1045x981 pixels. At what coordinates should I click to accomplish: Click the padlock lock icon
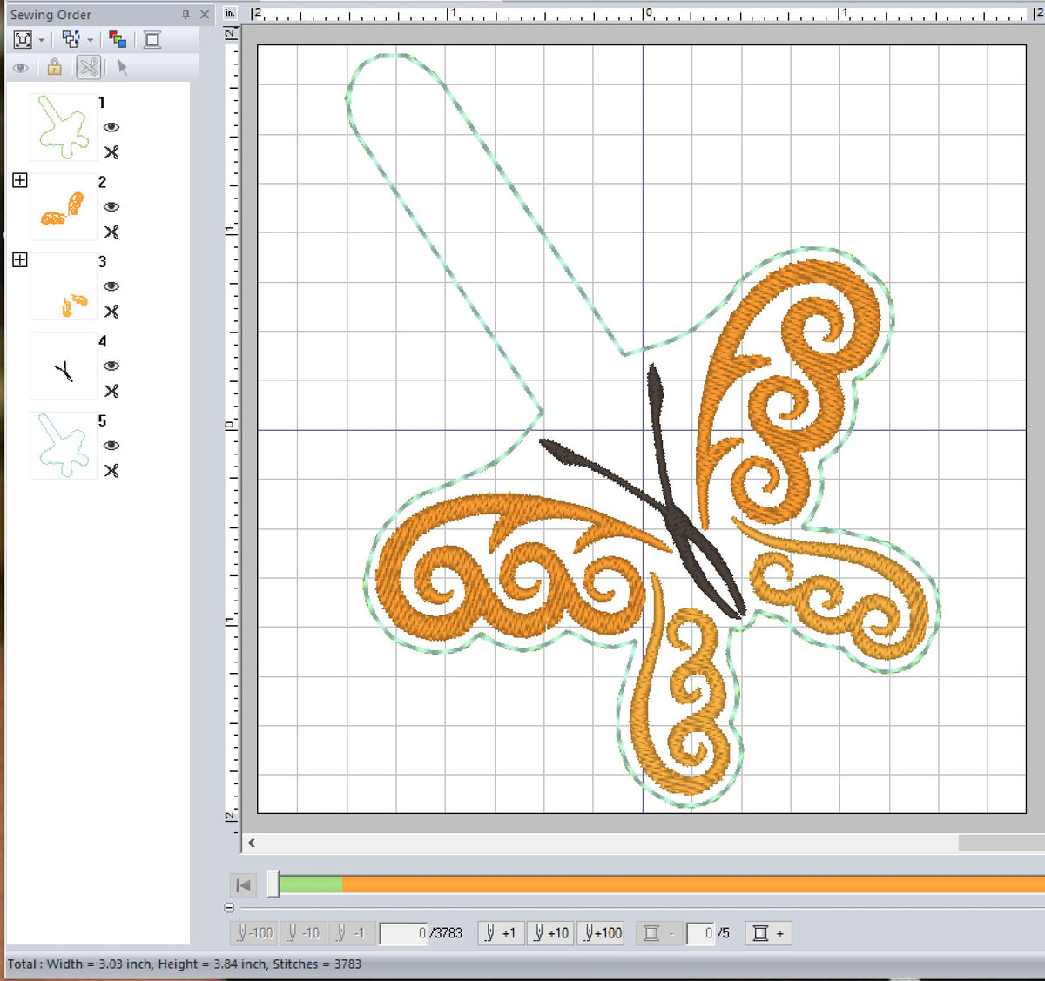click(54, 67)
